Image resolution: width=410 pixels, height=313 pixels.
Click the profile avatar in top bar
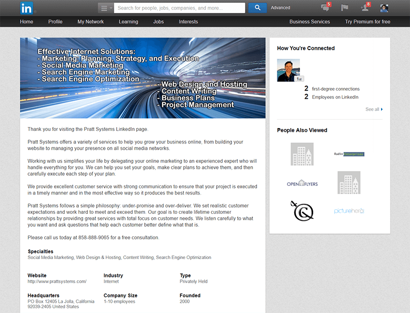tap(384, 8)
